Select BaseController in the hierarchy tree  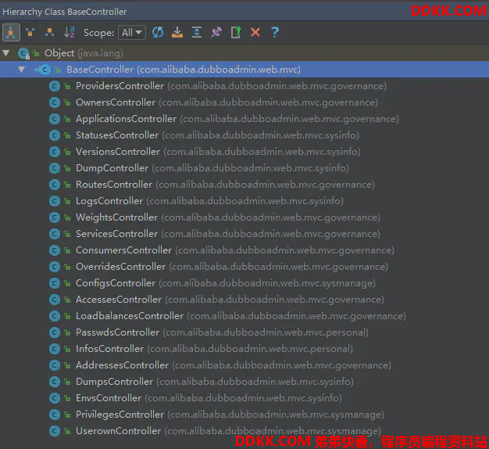point(244,70)
